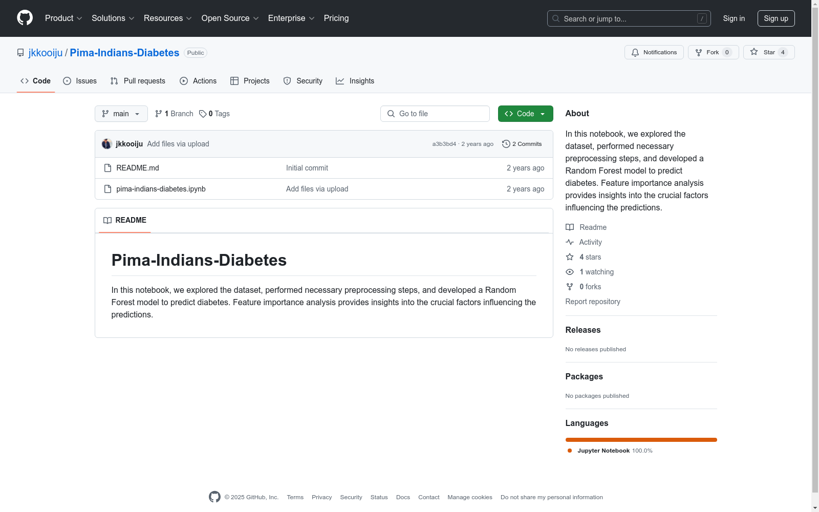Viewport: 819px width, 512px height.
Task: Open the a3b3bd4 commit hash
Action: pos(444,144)
